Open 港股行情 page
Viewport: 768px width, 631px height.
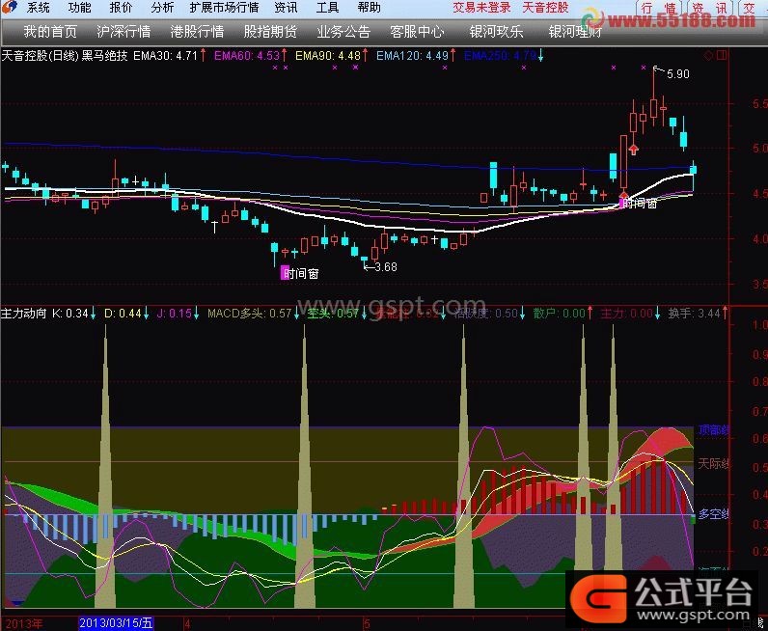(197, 33)
